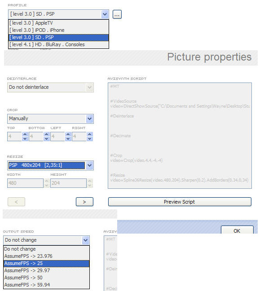Expand the Profile dropdown arrow
Image resolution: width=264 pixels, height=291 pixels.
(105, 14)
